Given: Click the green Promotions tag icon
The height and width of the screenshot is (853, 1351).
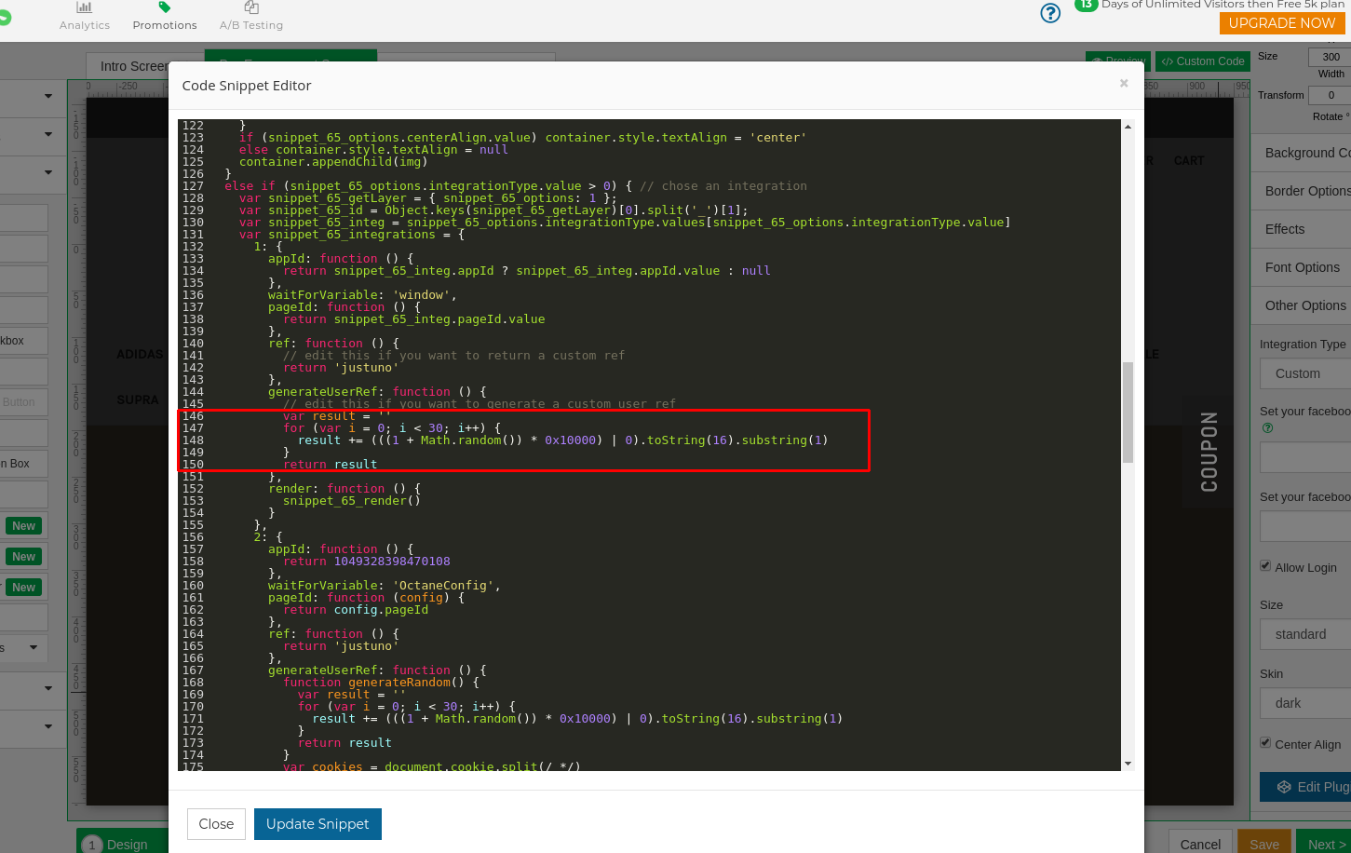Looking at the screenshot, I should point(165,7).
